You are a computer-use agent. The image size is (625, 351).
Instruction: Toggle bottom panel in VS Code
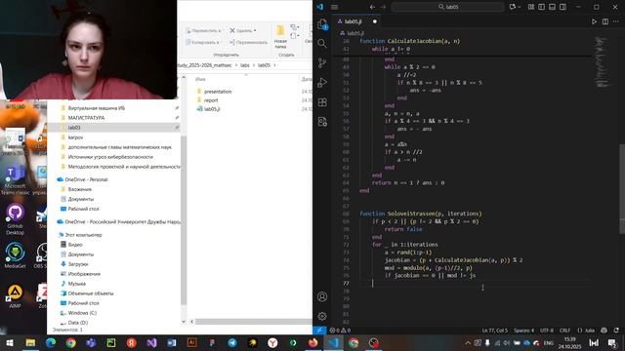[x=552, y=7]
